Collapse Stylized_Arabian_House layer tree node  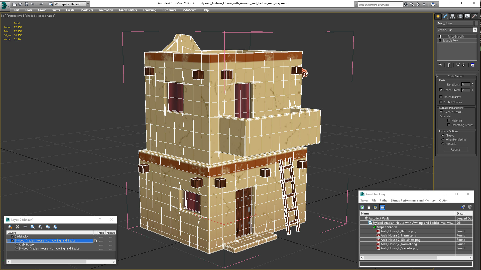tap(8, 241)
